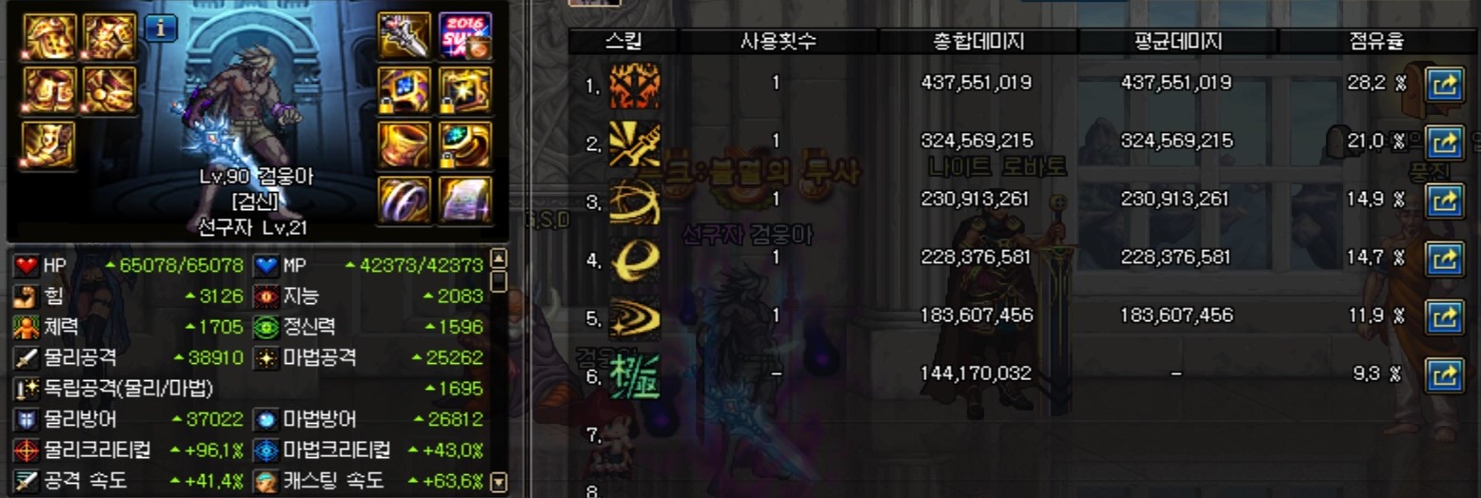Click the 사용횟수 column header
Image resolution: width=1481 pixels, height=498 pixels.
778,41
